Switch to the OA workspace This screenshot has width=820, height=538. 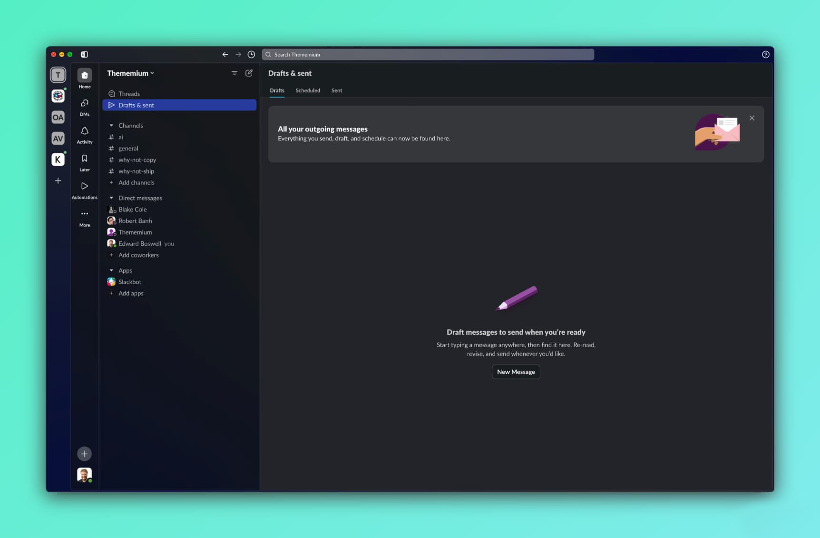[58, 117]
